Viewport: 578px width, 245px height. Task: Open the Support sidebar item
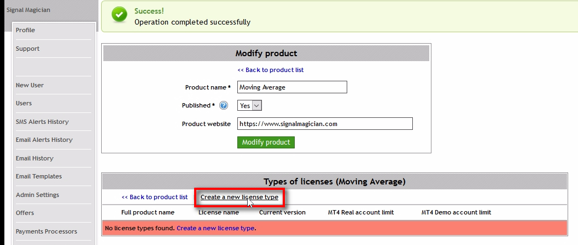(x=27, y=49)
